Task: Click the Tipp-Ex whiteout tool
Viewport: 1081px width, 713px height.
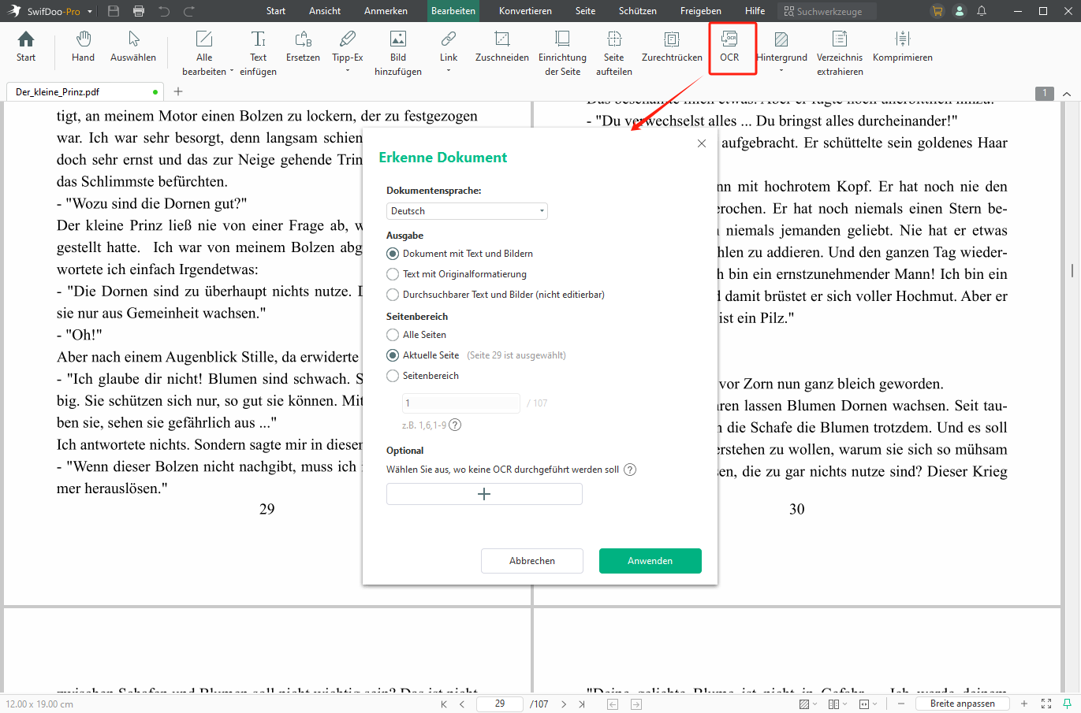Action: point(348,46)
